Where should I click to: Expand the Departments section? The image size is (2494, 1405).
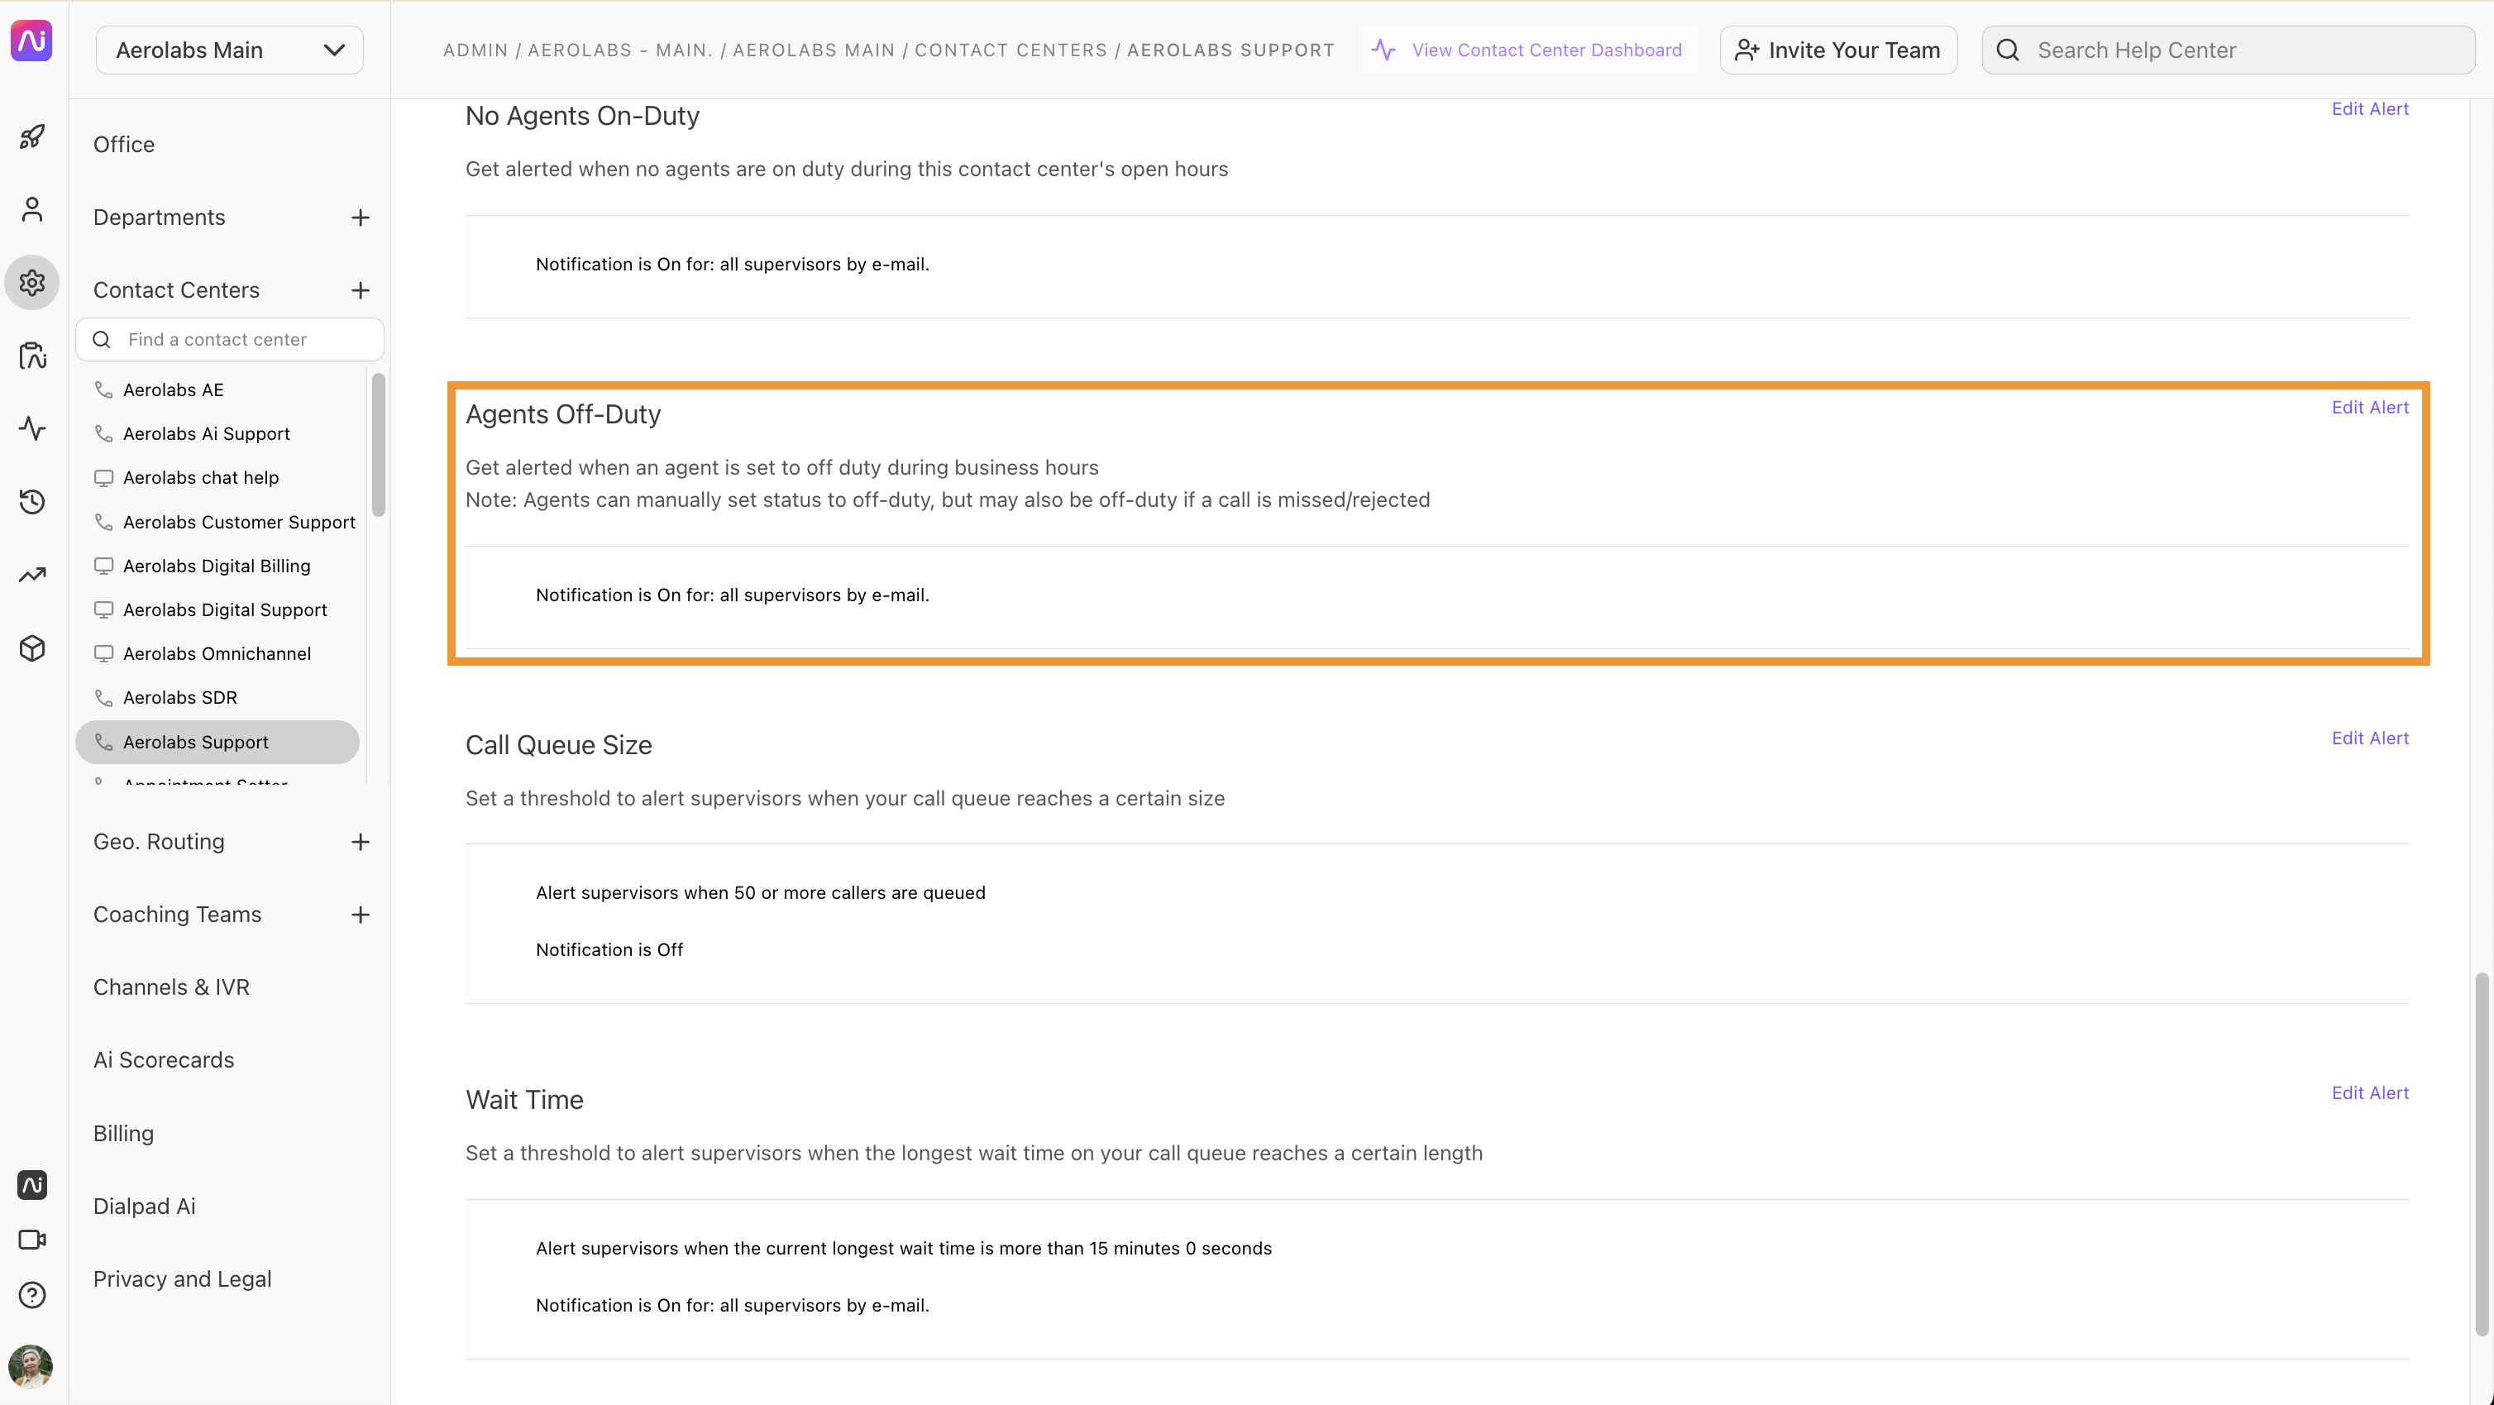pyautogui.click(x=360, y=216)
